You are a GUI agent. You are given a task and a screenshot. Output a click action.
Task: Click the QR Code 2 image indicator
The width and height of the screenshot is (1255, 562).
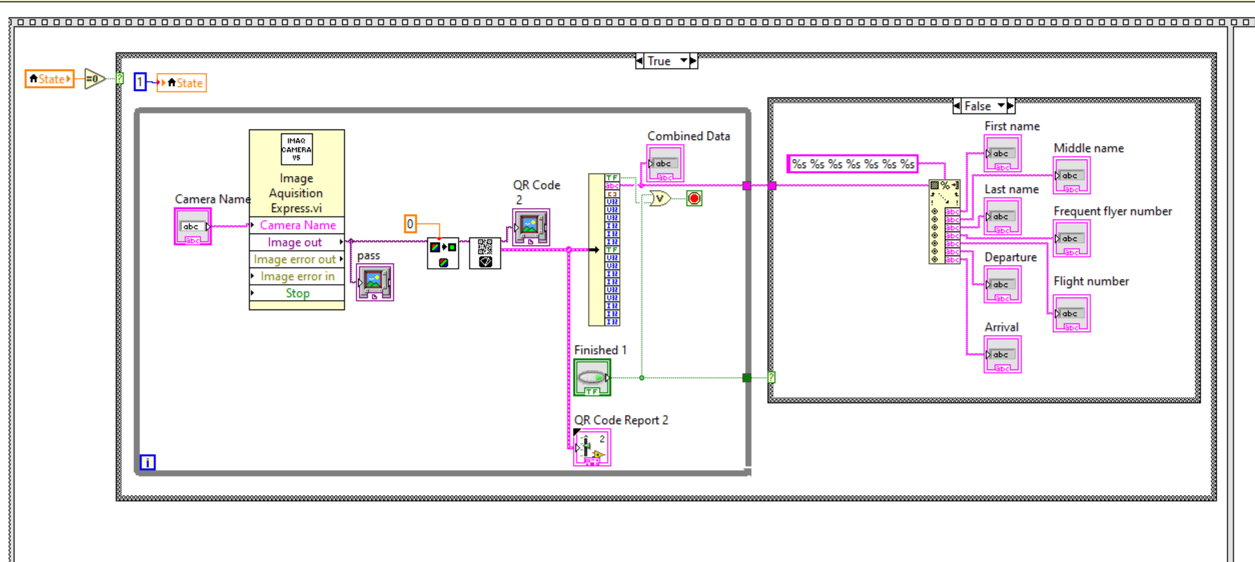pyautogui.click(x=531, y=227)
